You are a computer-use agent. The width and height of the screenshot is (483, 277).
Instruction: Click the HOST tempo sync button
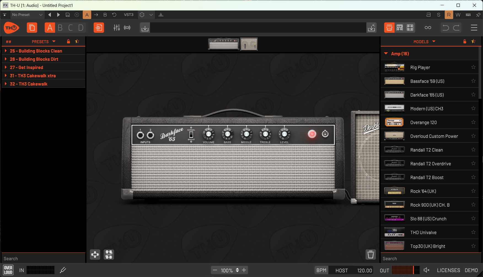coord(342,270)
